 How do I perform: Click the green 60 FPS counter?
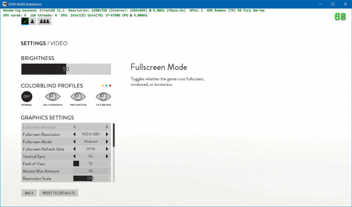click(340, 17)
